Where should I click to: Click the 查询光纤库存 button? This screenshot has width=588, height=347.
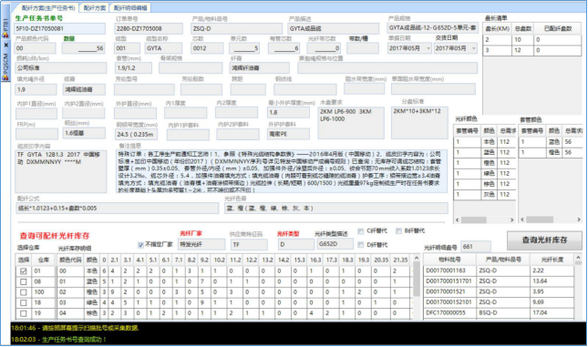[544, 240]
